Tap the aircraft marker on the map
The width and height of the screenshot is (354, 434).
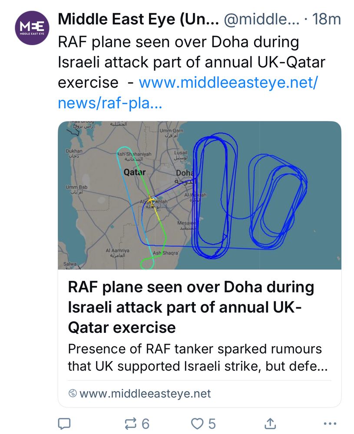[x=151, y=200]
